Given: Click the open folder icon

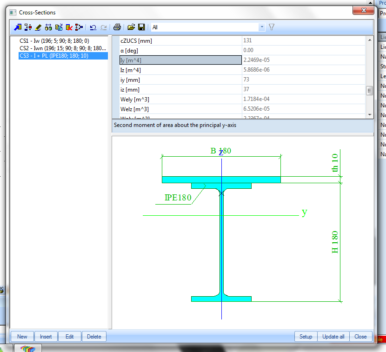Looking at the screenshot, I should coord(131,27).
